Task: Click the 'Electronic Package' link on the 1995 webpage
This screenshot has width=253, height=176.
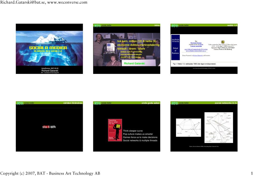Action: tap(196, 43)
